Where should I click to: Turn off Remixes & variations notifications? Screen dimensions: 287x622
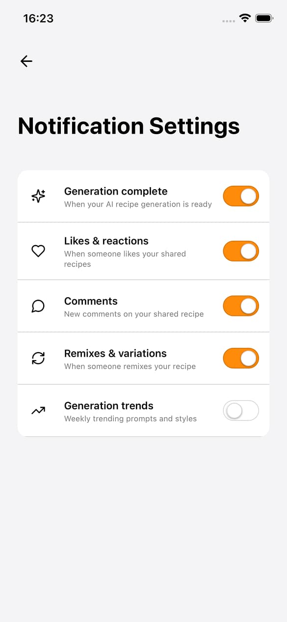pos(240,358)
